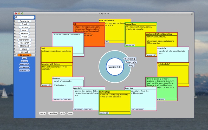Click the version 1.0 center circle tag
Viewport: 208px width, 130px height.
(115, 67)
